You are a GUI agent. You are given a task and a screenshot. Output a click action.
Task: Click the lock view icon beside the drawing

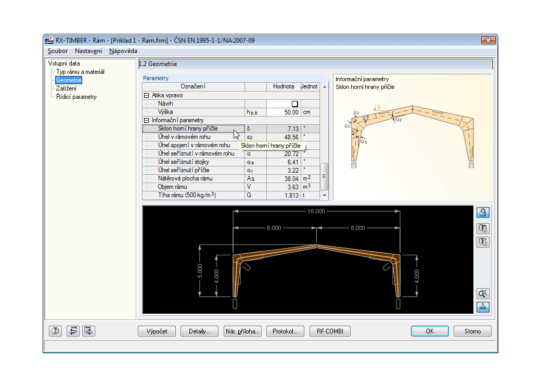click(x=483, y=212)
